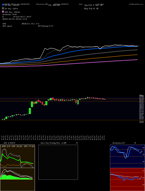The image size is (145, 191).
Task: Open the ADX indicator chart panel
Action: pyautogui.click(x=17, y=156)
